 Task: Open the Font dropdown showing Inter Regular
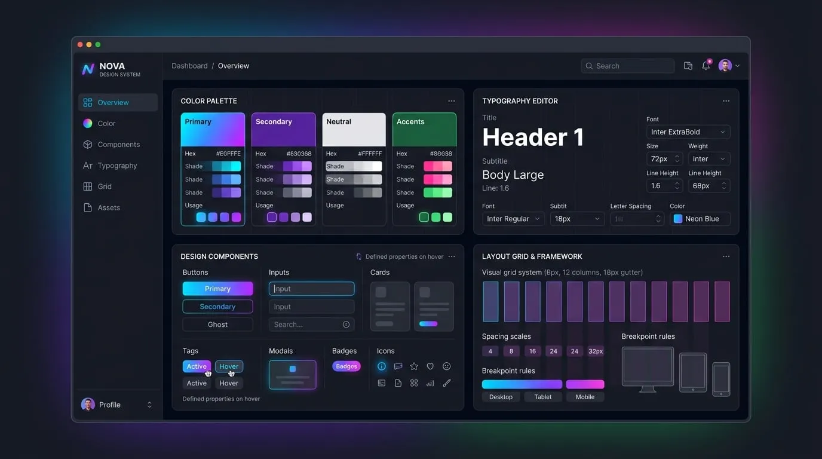click(513, 219)
